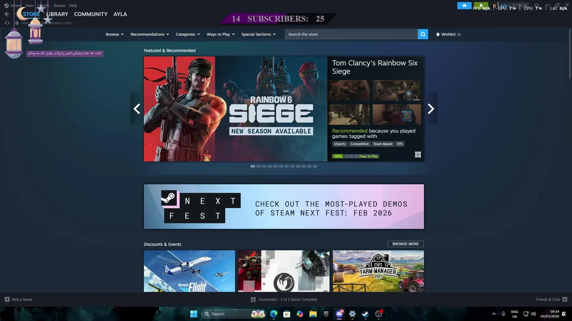The height and width of the screenshot is (321, 572).
Task: Open the Steam menu
Action: pyautogui.click(x=16, y=5)
